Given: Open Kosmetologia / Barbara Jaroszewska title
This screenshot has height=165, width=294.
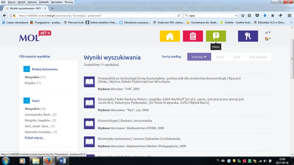Looking at the screenshot, I should (125, 121).
